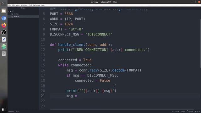Click the cursor position indicator in status bar
The height and width of the screenshot is (113, 201).
click(18, 111)
